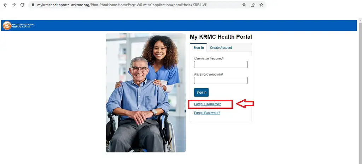
Task: Open the Forgot Password? link
Action: coord(207,113)
